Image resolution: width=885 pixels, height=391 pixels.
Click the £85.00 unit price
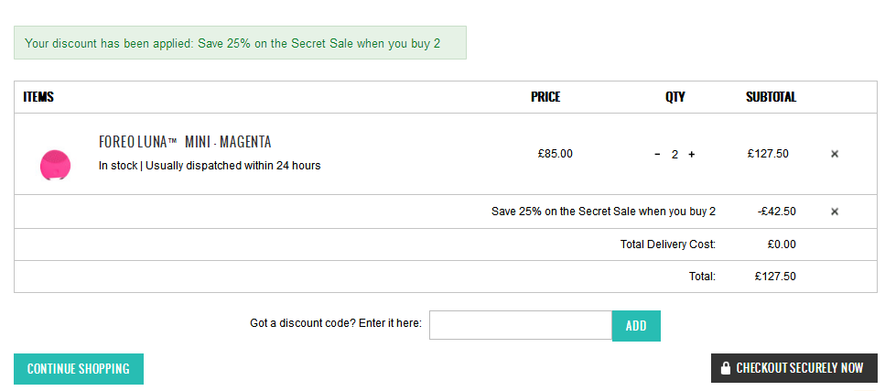coord(555,154)
